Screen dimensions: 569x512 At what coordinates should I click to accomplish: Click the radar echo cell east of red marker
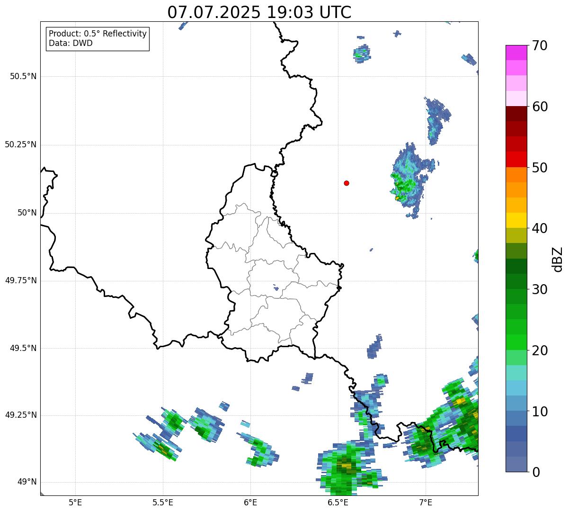[x=409, y=180]
